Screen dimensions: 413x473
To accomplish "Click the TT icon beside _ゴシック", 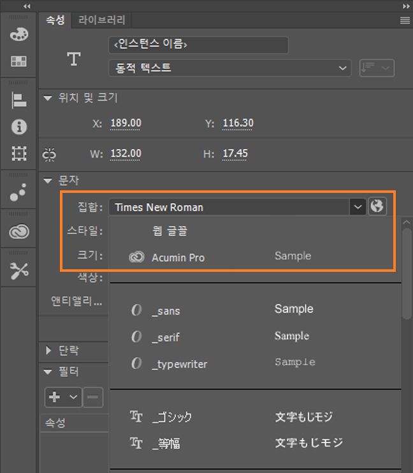I will click(136, 416).
